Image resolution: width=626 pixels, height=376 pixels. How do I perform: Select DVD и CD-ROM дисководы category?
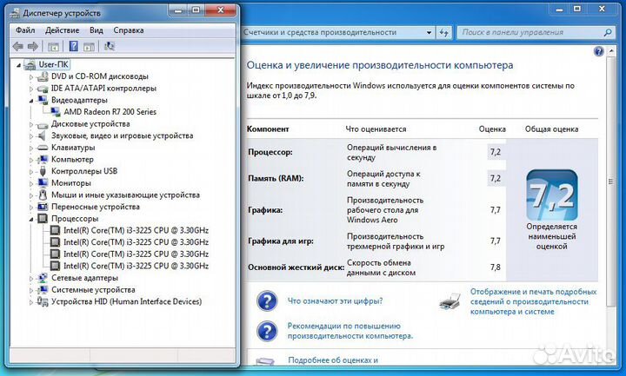(100, 76)
